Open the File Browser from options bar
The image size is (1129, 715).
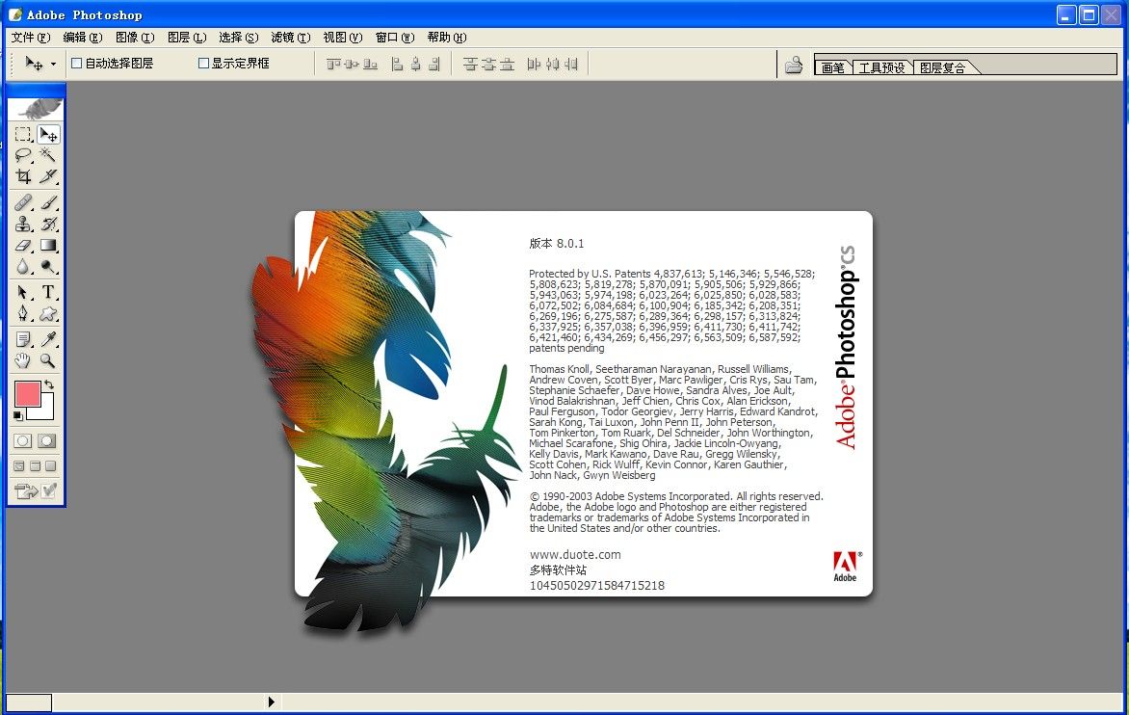(x=794, y=65)
